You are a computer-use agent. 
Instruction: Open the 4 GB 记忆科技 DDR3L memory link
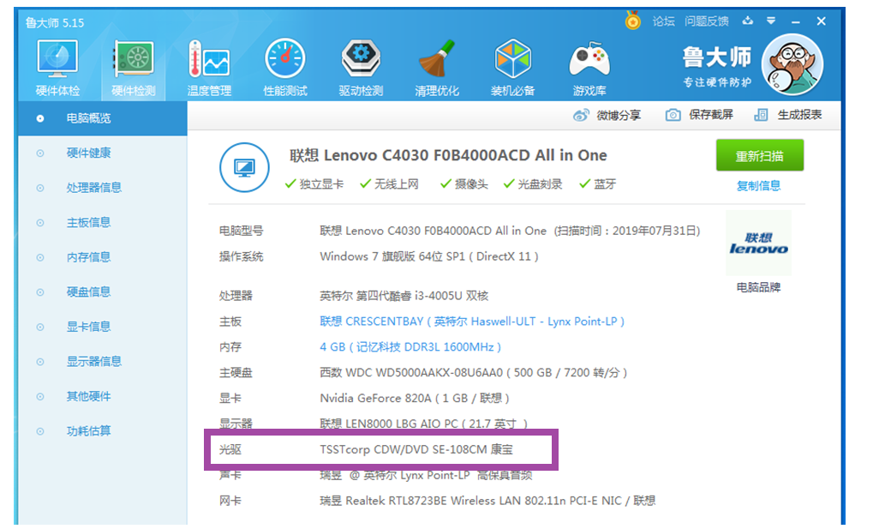pos(410,347)
